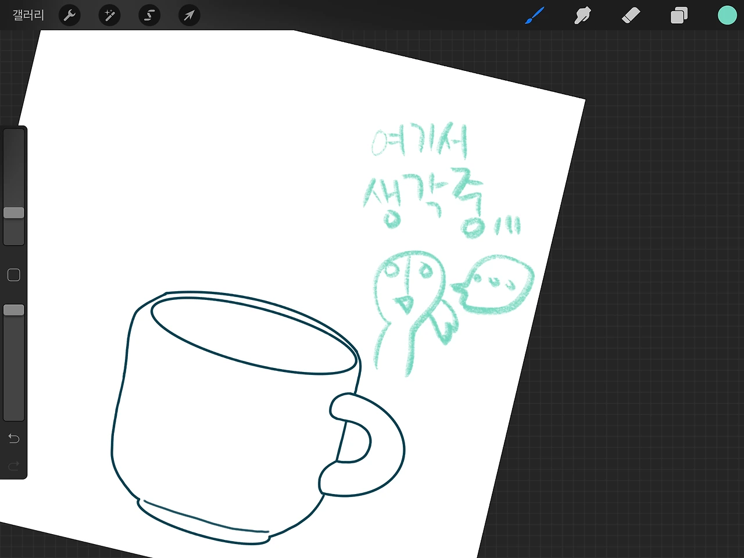Click the brush size slider handle
Image resolution: width=744 pixels, height=558 pixels.
(x=14, y=213)
